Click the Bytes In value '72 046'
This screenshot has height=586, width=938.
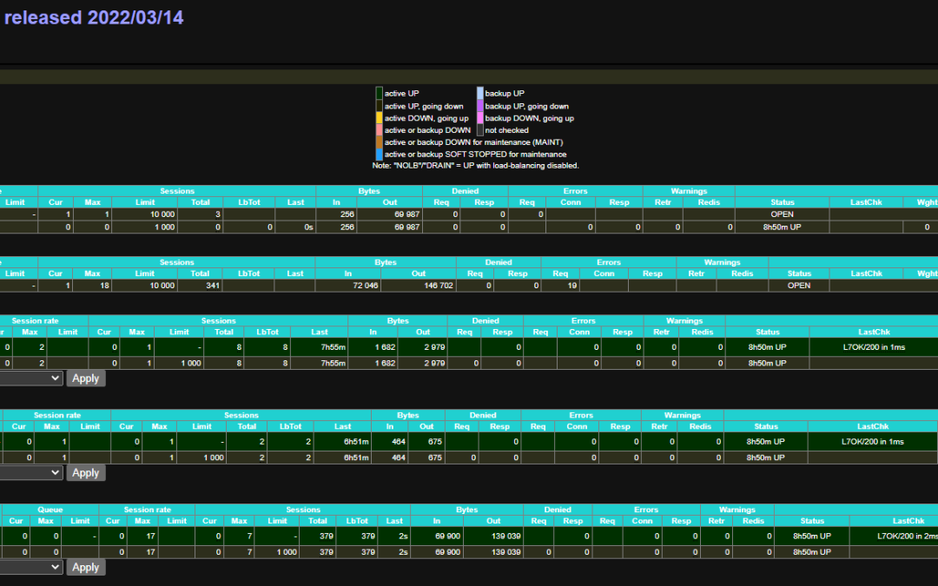pos(365,286)
